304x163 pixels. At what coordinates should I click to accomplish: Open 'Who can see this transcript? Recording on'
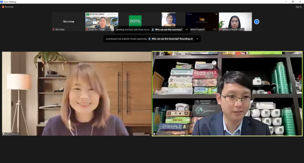(x=172, y=39)
